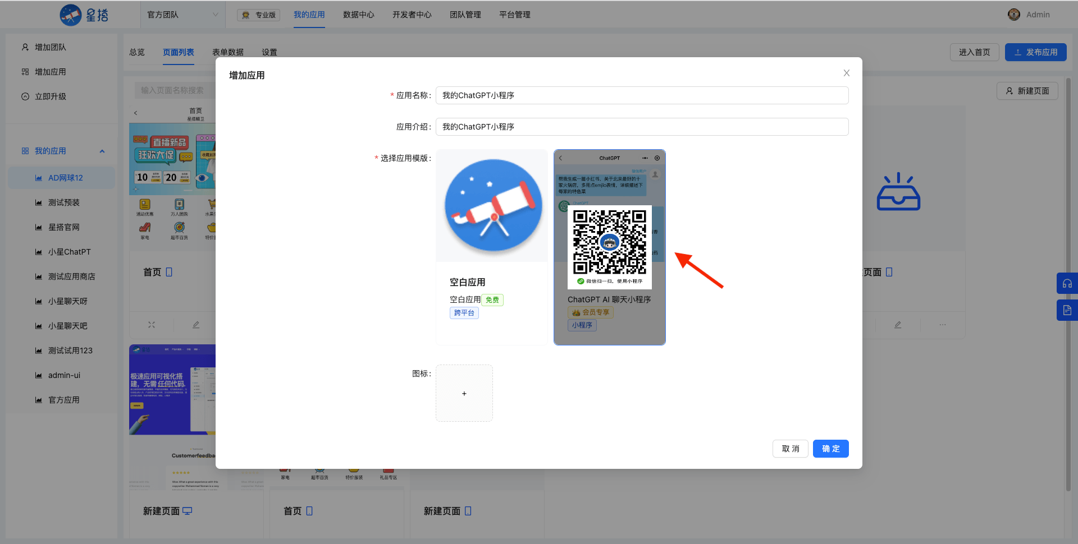Screen dimensions: 1078x544
Task: Click the more options ellipsis icon
Action: click(943, 325)
